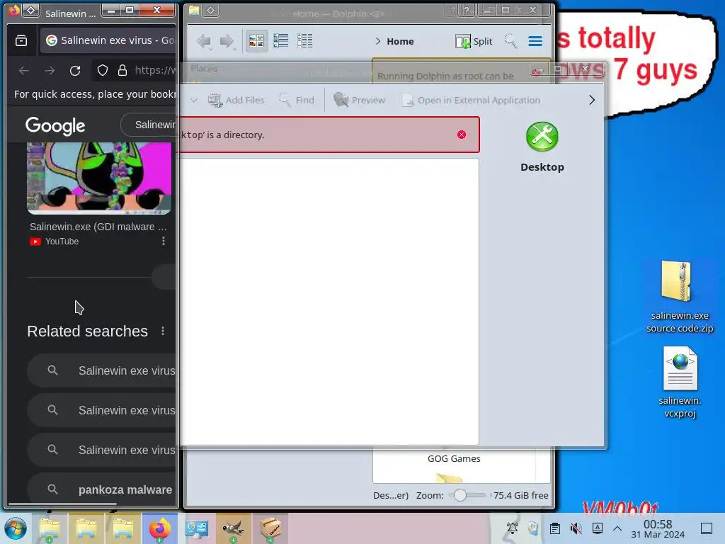
Task: Expand hidden system tray icons arrow
Action: tap(617, 528)
